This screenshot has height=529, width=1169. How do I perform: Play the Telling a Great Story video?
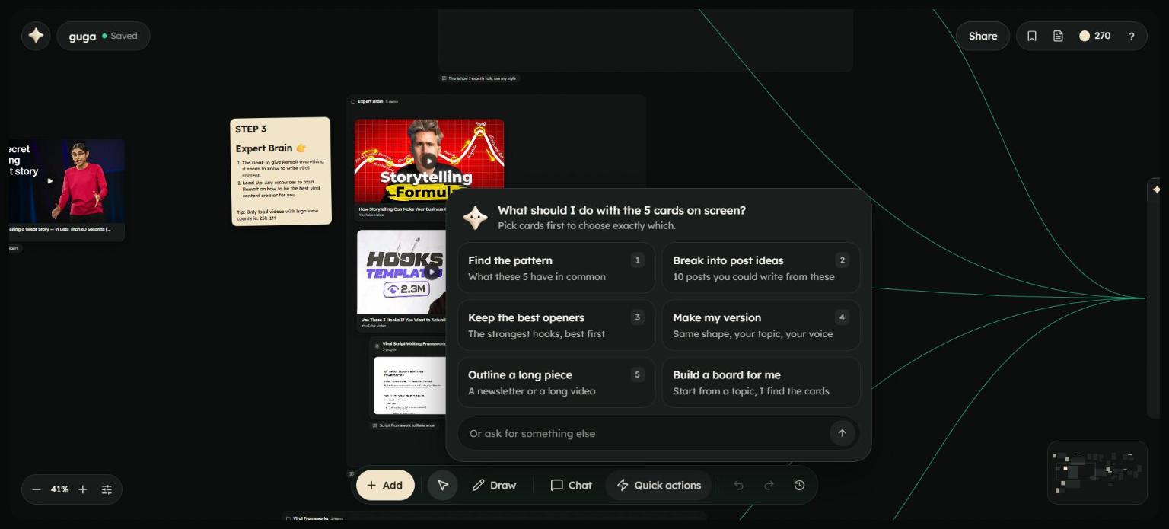click(50, 181)
